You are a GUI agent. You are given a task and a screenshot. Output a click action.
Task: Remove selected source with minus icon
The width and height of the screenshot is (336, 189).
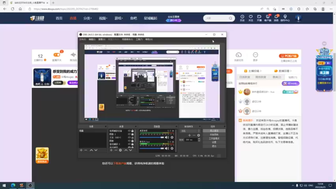click(x=116, y=150)
